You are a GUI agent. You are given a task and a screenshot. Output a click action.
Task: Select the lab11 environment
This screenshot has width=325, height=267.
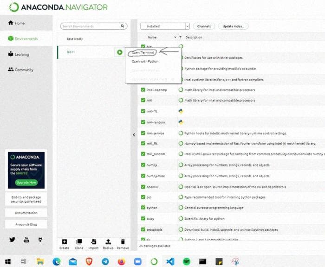coord(71,52)
